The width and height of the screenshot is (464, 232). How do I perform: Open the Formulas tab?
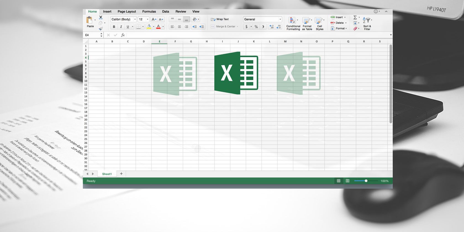pyautogui.click(x=149, y=11)
